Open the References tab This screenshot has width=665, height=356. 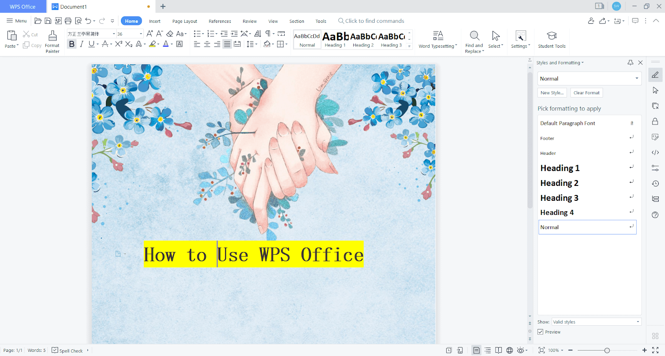click(220, 21)
